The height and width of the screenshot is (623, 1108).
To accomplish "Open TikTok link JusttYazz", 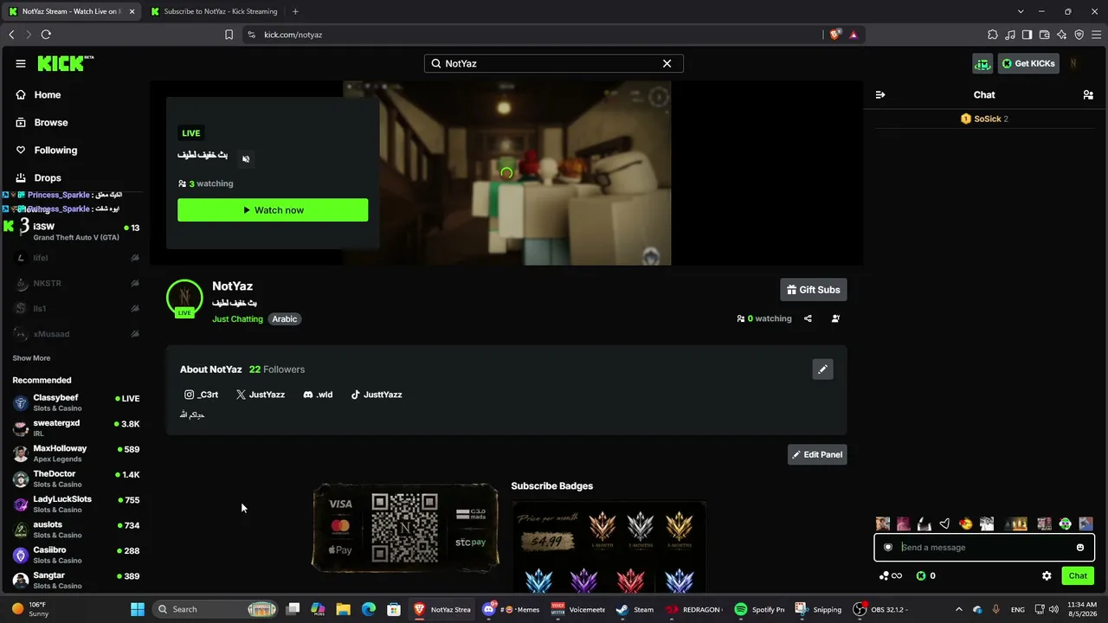I will (x=377, y=395).
